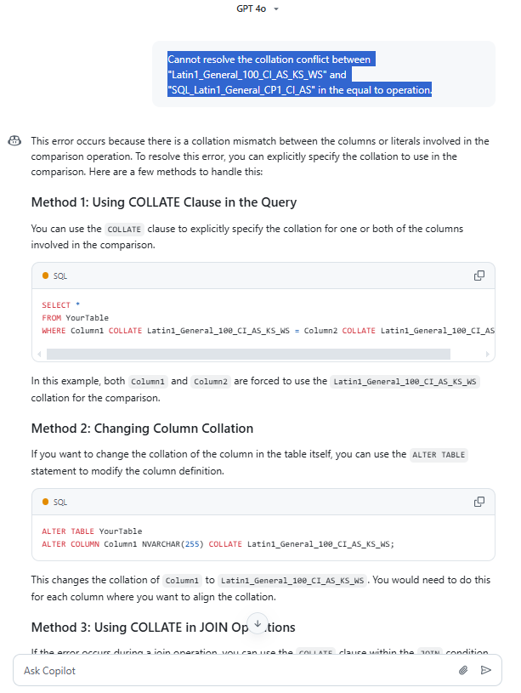Screen dimensions: 521x693
Task: Click the Copilot avatar icon beside the response
Action: click(x=14, y=141)
